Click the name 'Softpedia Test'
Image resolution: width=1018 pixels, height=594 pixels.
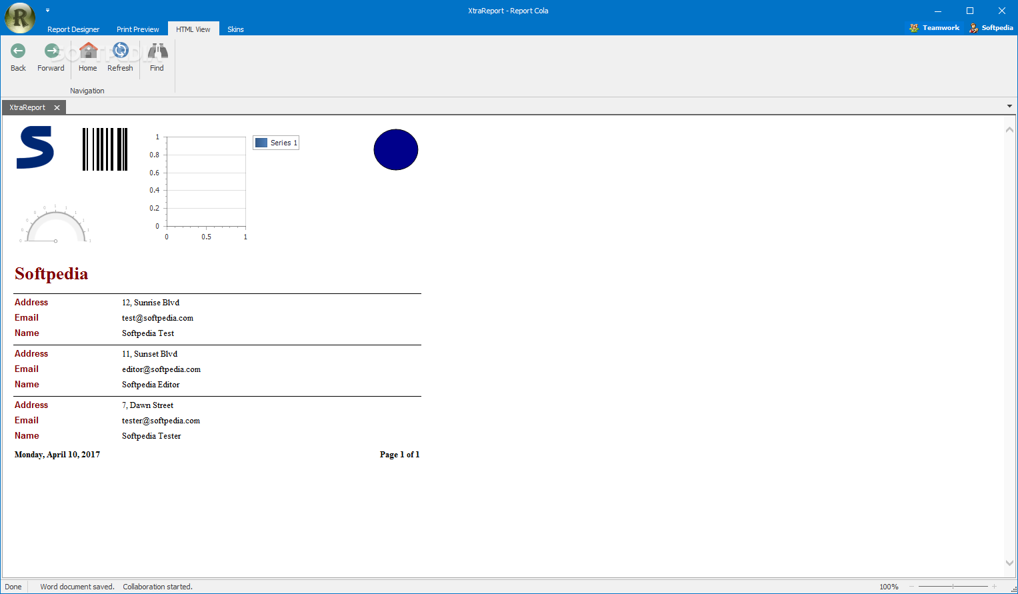(x=148, y=333)
